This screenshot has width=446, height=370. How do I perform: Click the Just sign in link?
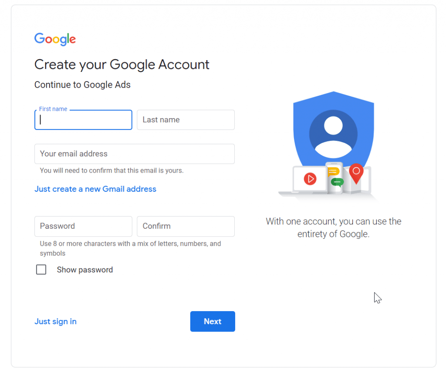point(55,321)
